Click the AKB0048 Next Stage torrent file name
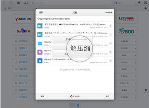Screen dimensions: 149x108 [x=75, y=24]
